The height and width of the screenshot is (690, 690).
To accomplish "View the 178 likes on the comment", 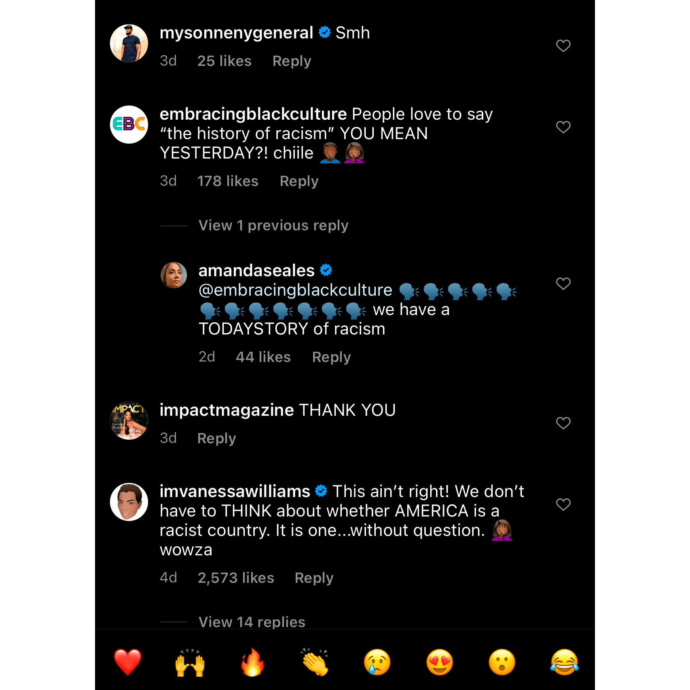I will click(x=228, y=181).
